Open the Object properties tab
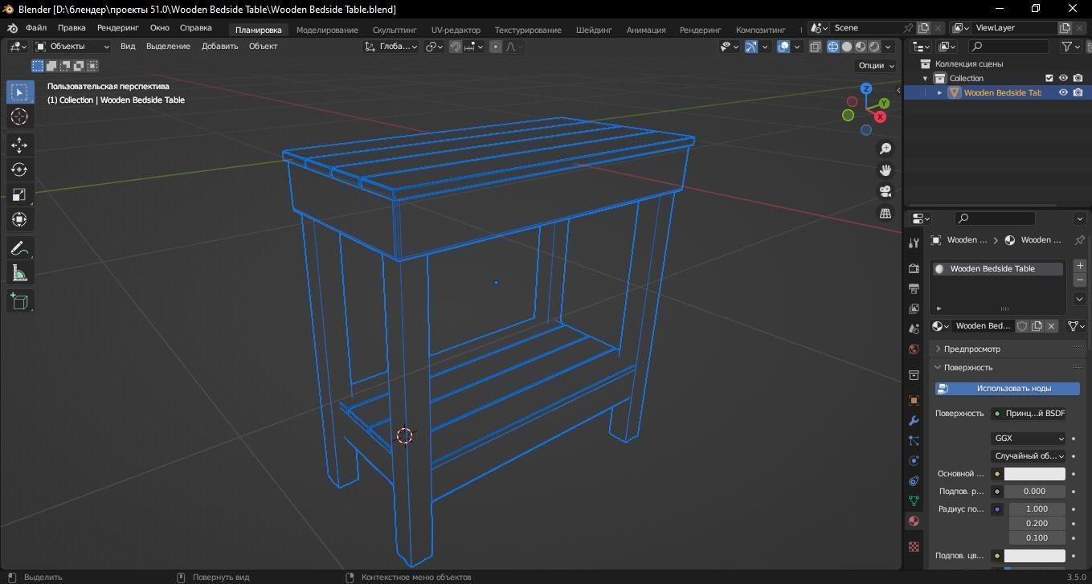The width and height of the screenshot is (1092, 584). pyautogui.click(x=914, y=400)
